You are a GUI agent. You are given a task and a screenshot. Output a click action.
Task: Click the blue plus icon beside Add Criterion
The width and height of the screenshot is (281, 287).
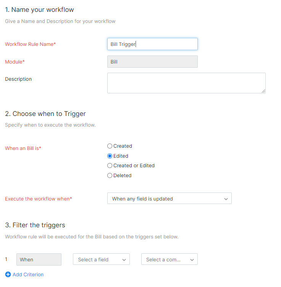coord(8,274)
